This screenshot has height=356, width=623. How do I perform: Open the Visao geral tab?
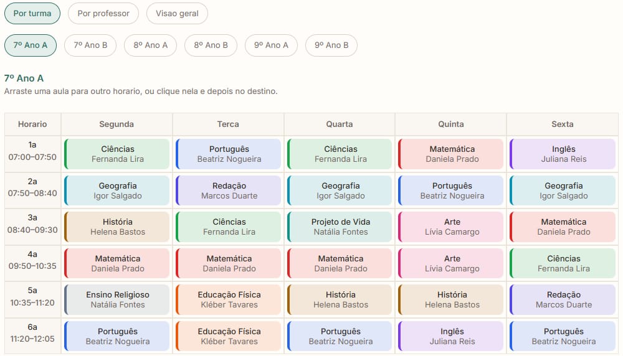tap(177, 14)
